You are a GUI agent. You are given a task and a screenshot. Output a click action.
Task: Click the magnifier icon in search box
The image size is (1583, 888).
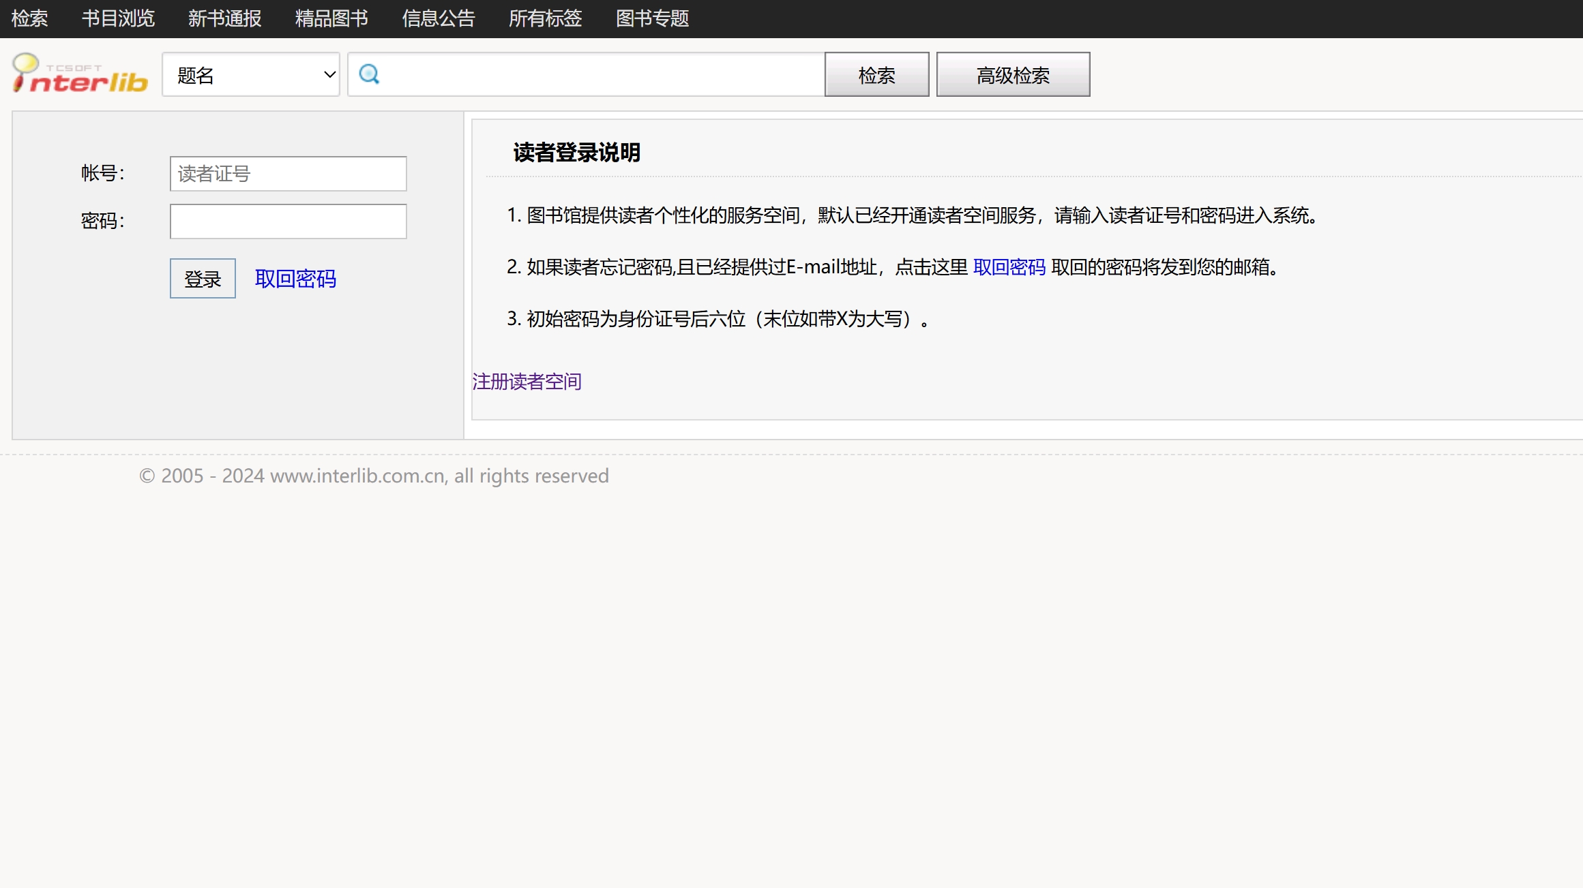pos(369,74)
